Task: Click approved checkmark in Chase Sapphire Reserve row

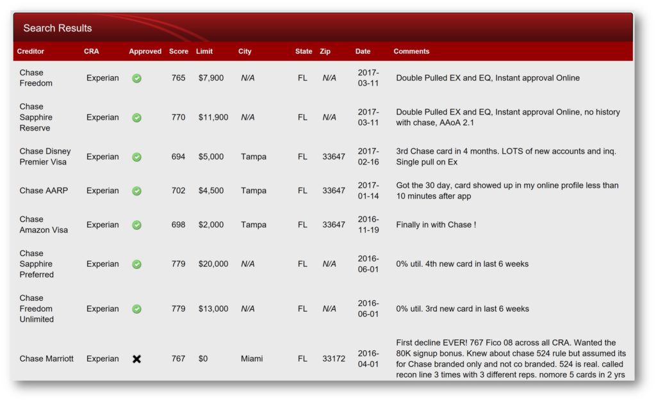Action: click(136, 117)
